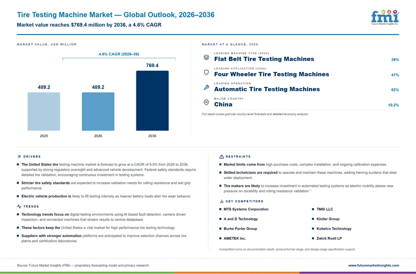Open the www.futuremarketinsights.com link
The height and width of the screenshot is (274, 416).
(373, 265)
